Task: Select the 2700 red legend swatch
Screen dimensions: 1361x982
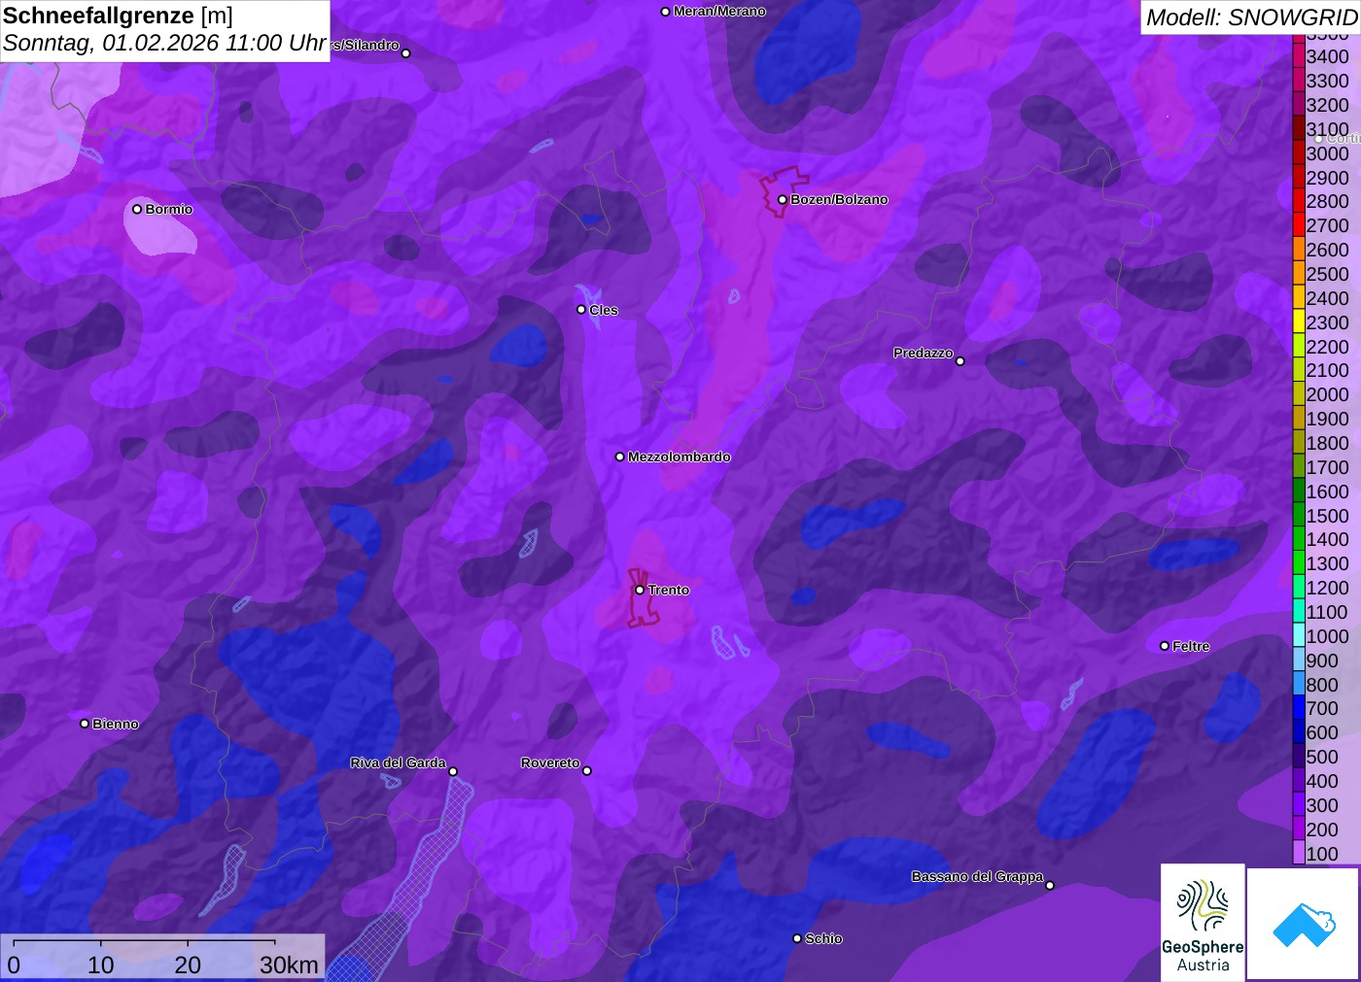Action: [x=1299, y=225]
